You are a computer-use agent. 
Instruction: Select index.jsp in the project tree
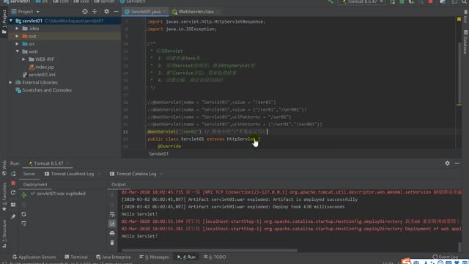point(45,67)
